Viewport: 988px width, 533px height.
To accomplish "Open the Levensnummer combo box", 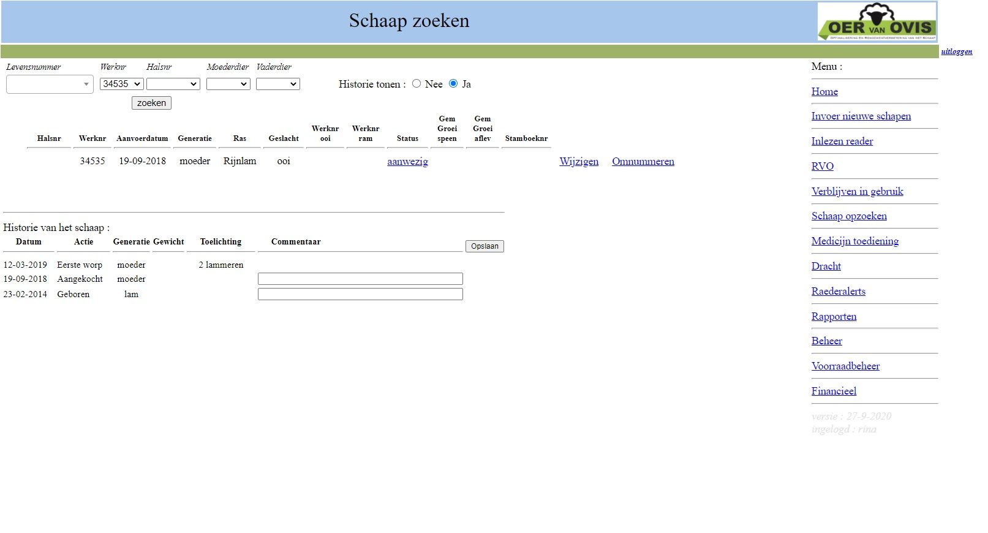I will pos(50,85).
